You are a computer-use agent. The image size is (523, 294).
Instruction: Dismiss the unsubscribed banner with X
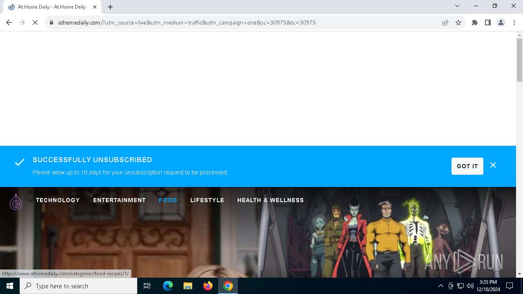click(x=493, y=165)
